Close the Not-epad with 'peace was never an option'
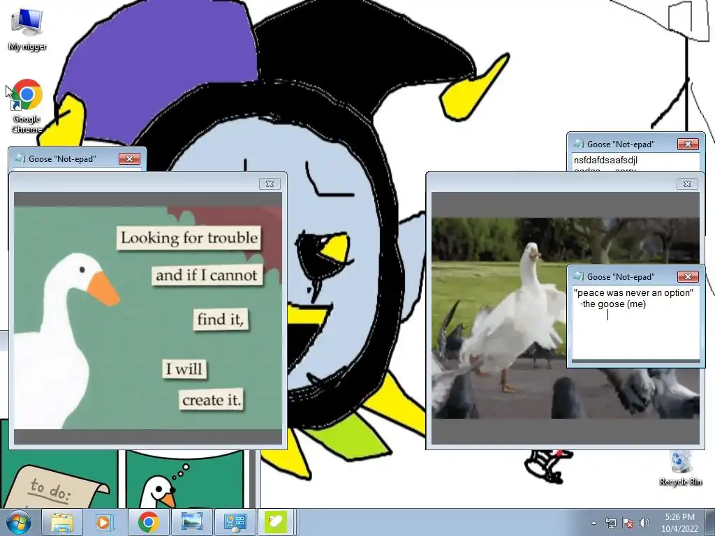This screenshot has width=715, height=536. (x=688, y=276)
